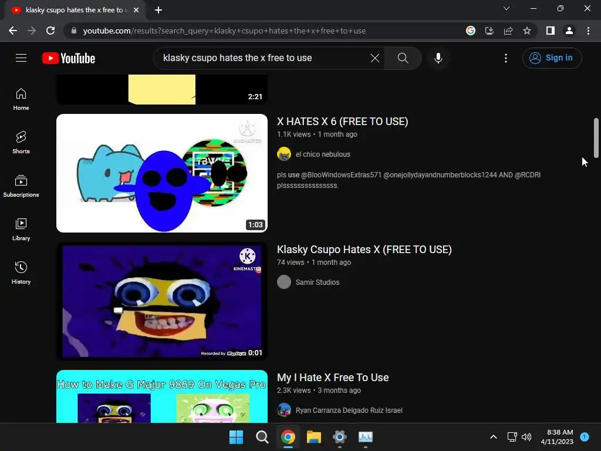Start voice search with the microphone
Image resolution: width=601 pixels, height=451 pixels.
(438, 58)
